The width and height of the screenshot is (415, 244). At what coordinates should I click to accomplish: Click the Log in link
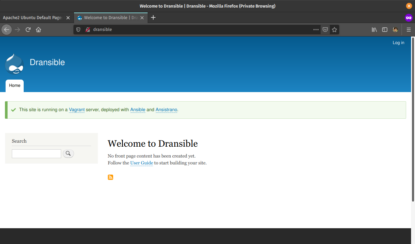[x=398, y=42]
